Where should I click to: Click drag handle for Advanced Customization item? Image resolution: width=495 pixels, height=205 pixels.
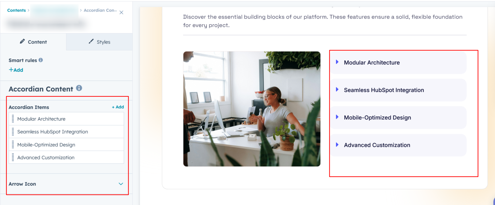[x=13, y=157]
